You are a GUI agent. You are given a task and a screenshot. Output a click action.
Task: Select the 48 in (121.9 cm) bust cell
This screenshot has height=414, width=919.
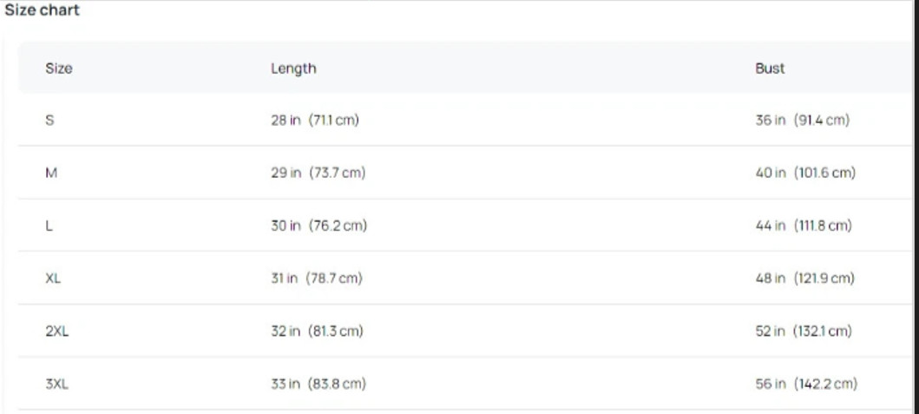[x=805, y=278]
